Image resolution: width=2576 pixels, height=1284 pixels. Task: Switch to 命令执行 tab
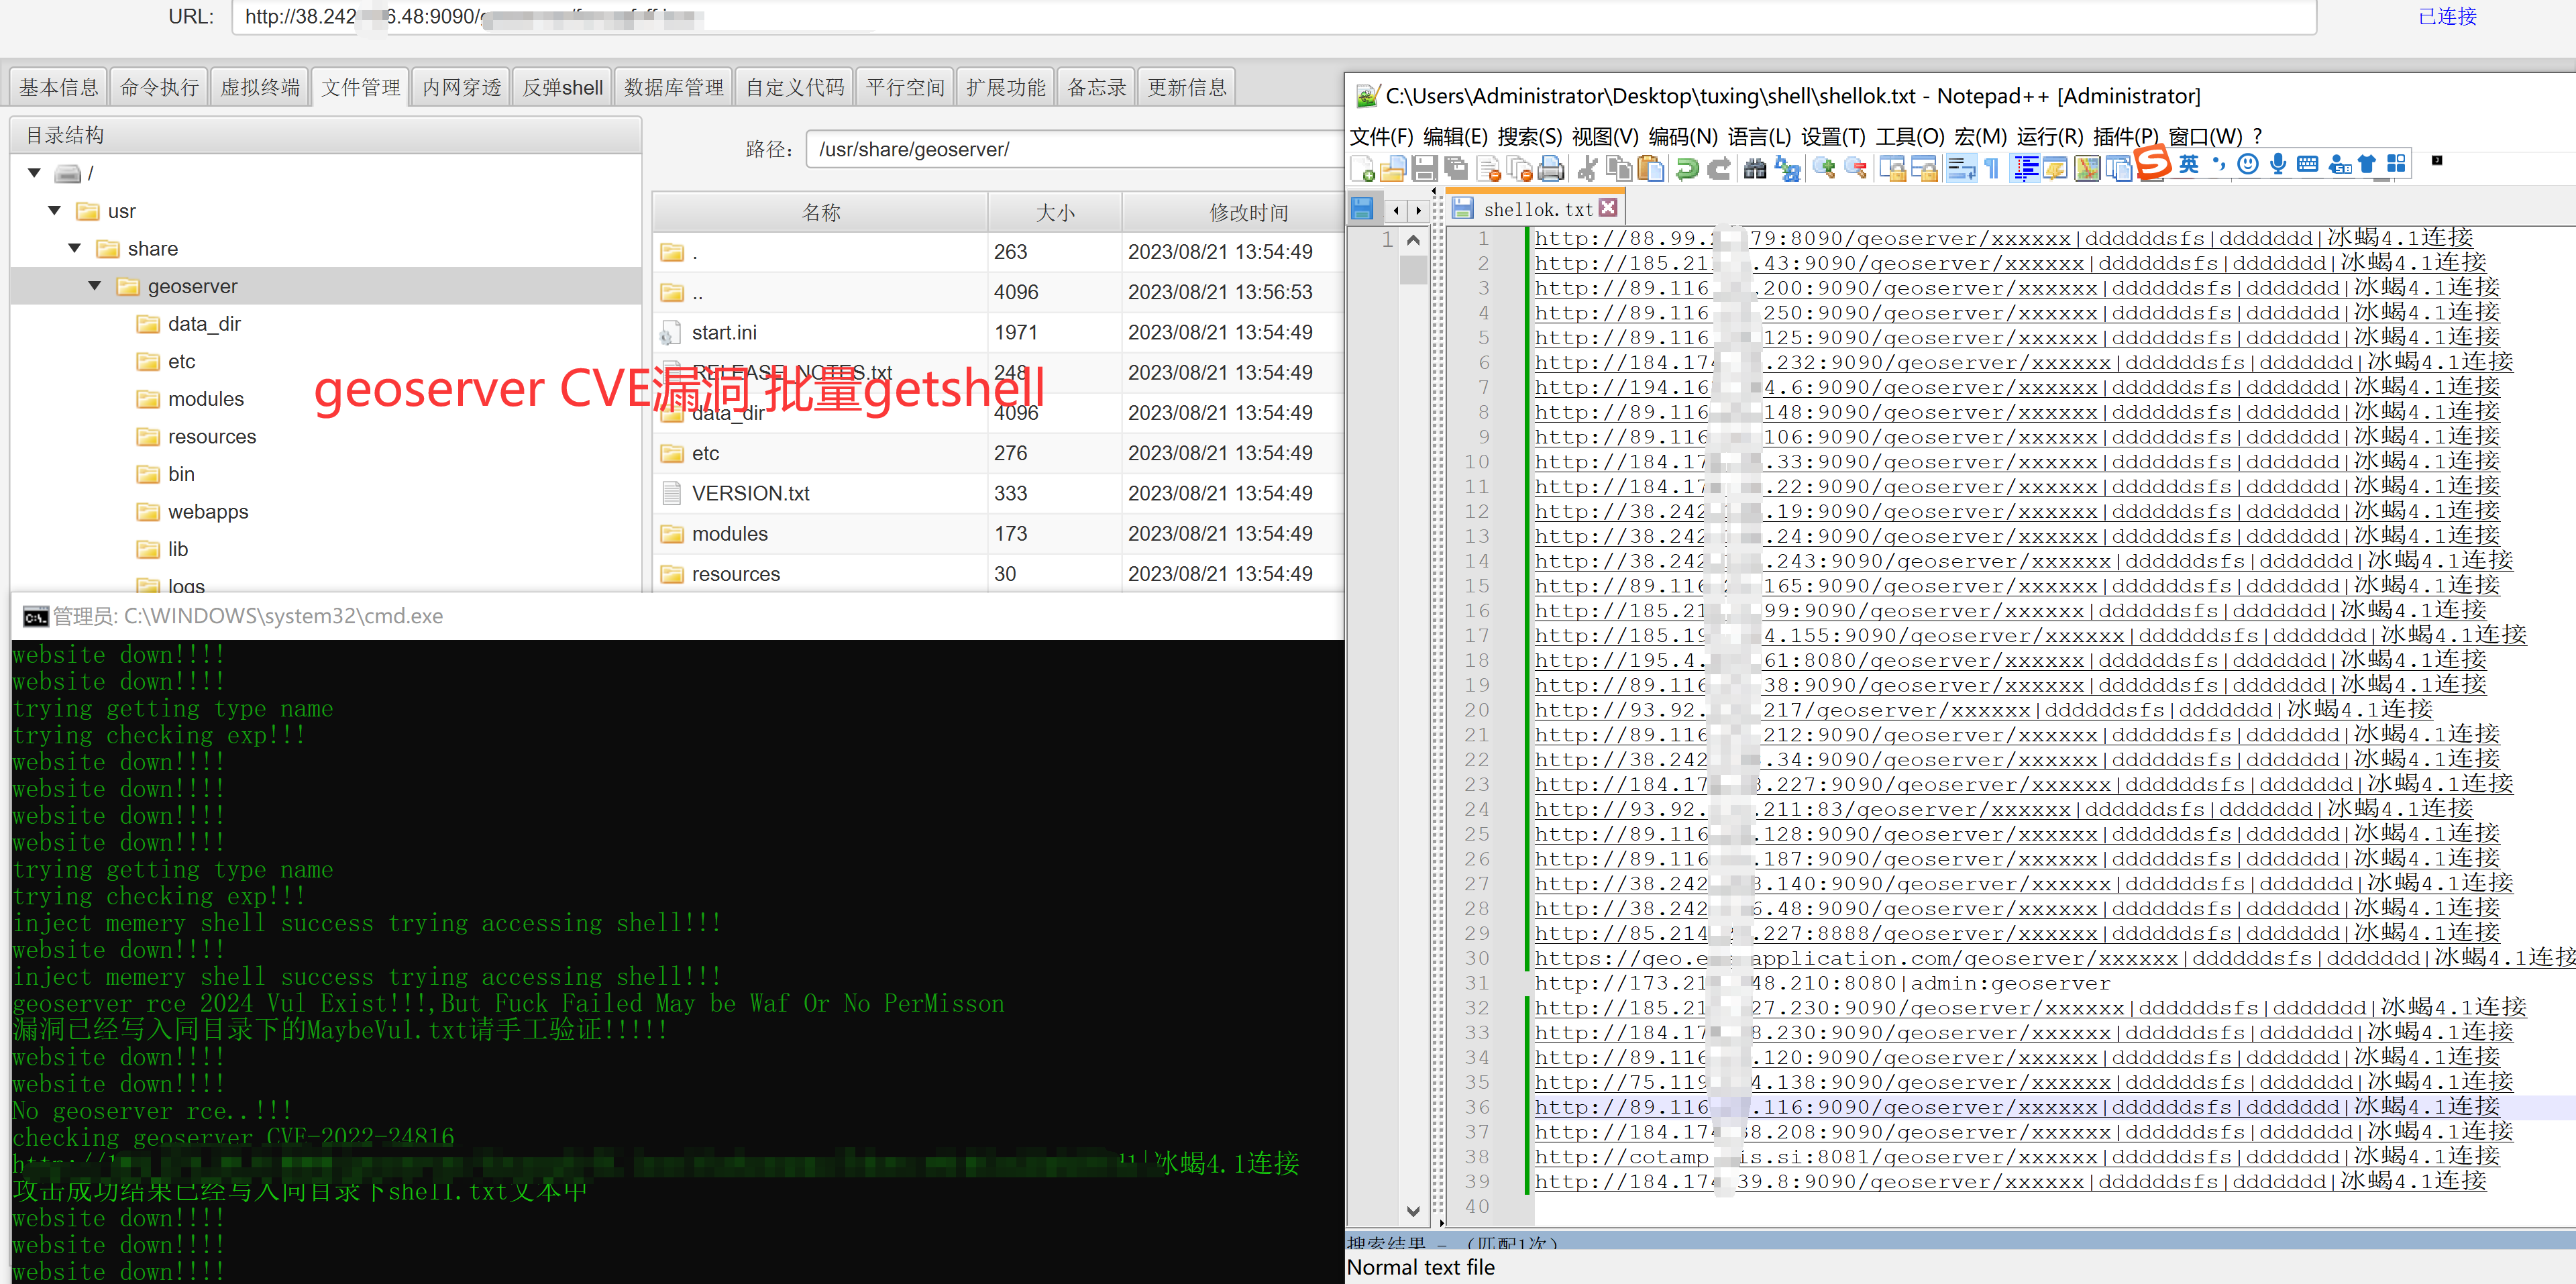[159, 87]
